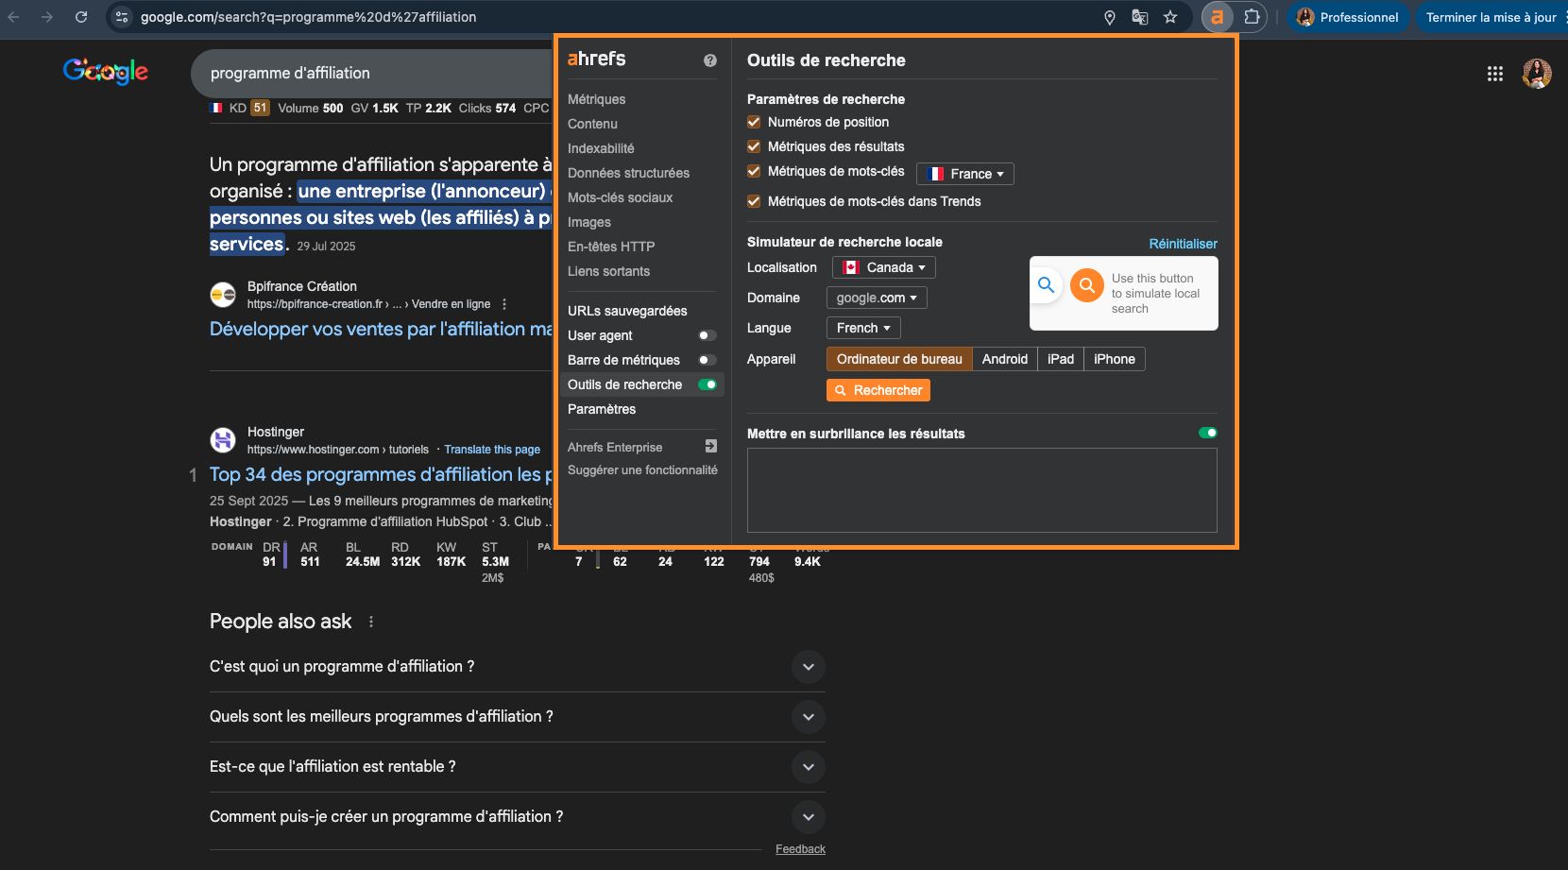Click the orange Rechercher button
The height and width of the screenshot is (870, 1568).
(x=878, y=390)
